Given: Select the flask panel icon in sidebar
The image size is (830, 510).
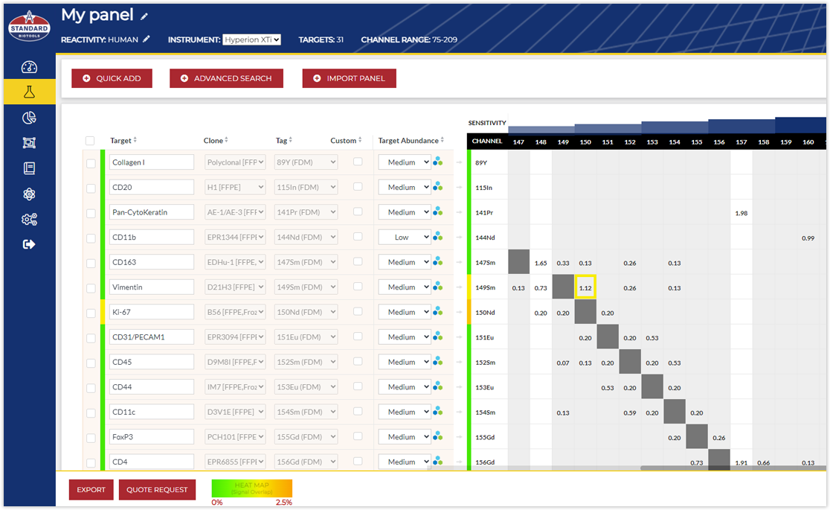Looking at the screenshot, I should point(29,92).
